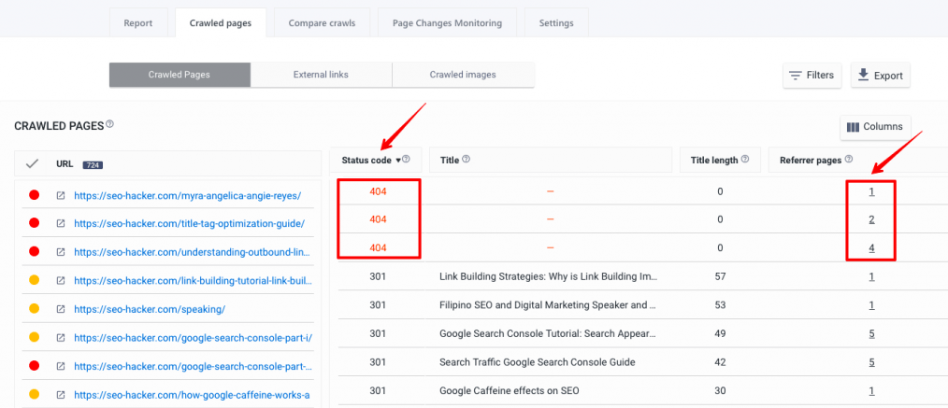This screenshot has height=408, width=948.
Task: Sort by Status code column arrow
Action: tap(397, 161)
